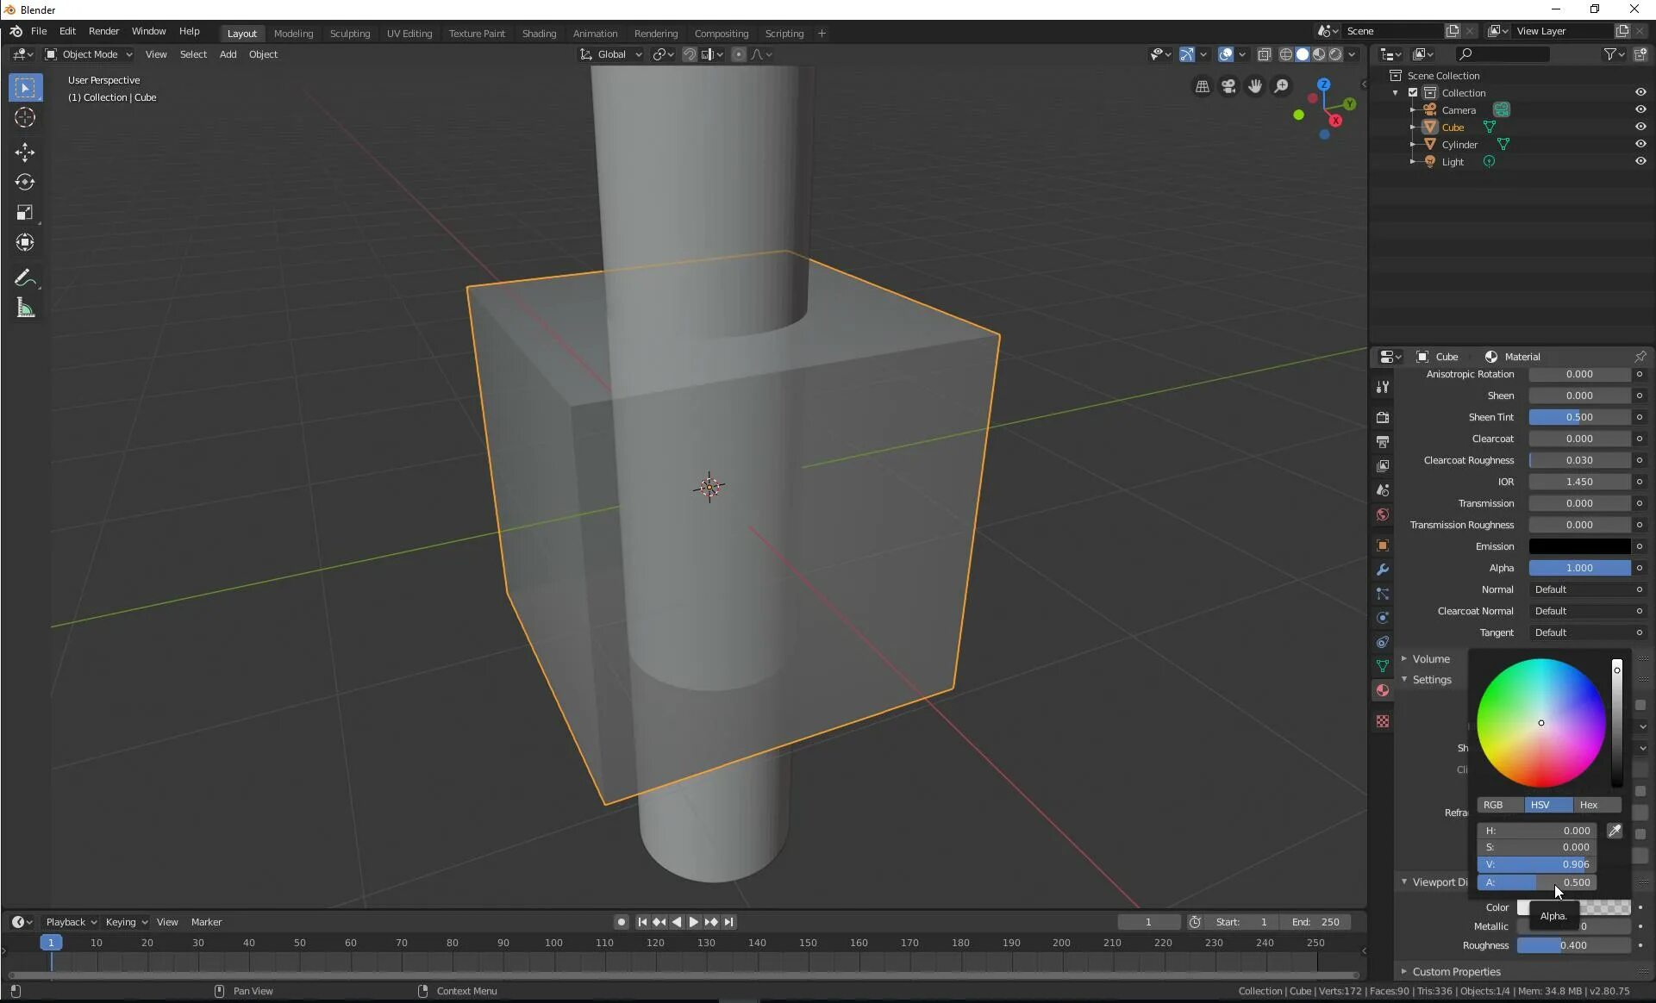1656x1003 pixels.
Task: Hide the Cylinder object in outliner
Action: [1640, 144]
